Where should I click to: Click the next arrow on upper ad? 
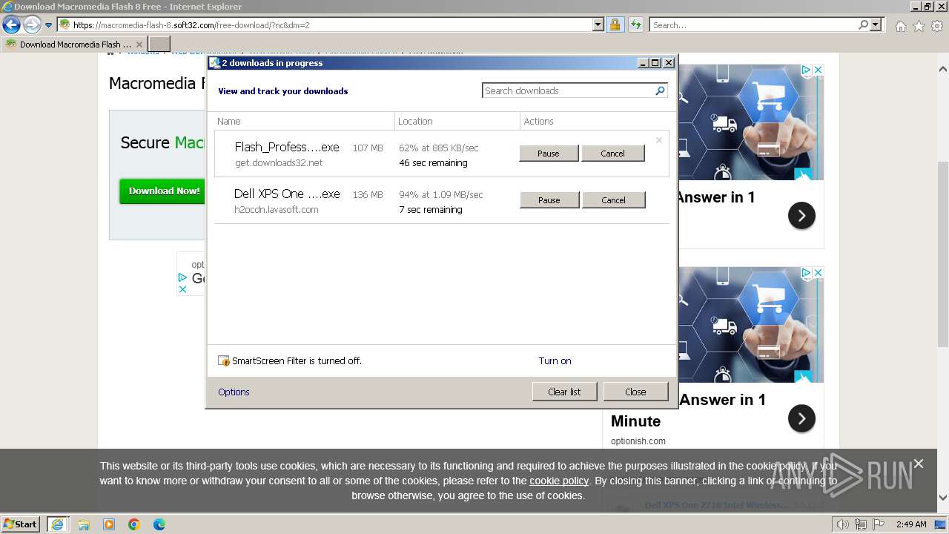pos(801,216)
